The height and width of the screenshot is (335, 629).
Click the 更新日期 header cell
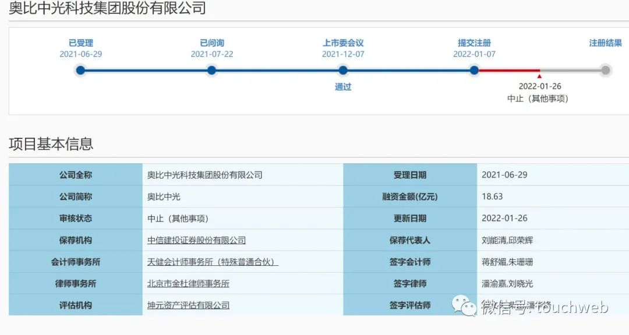410,219
